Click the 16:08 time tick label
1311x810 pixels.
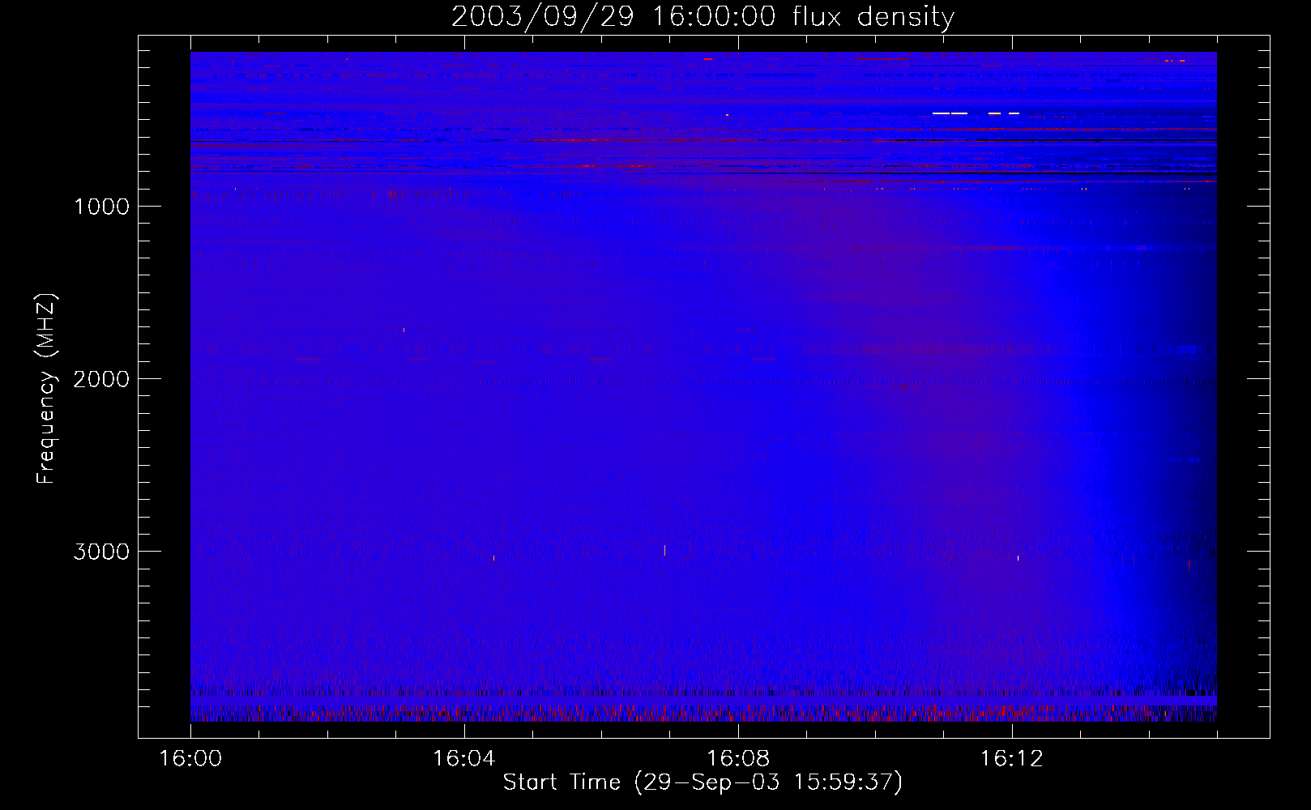(x=738, y=759)
